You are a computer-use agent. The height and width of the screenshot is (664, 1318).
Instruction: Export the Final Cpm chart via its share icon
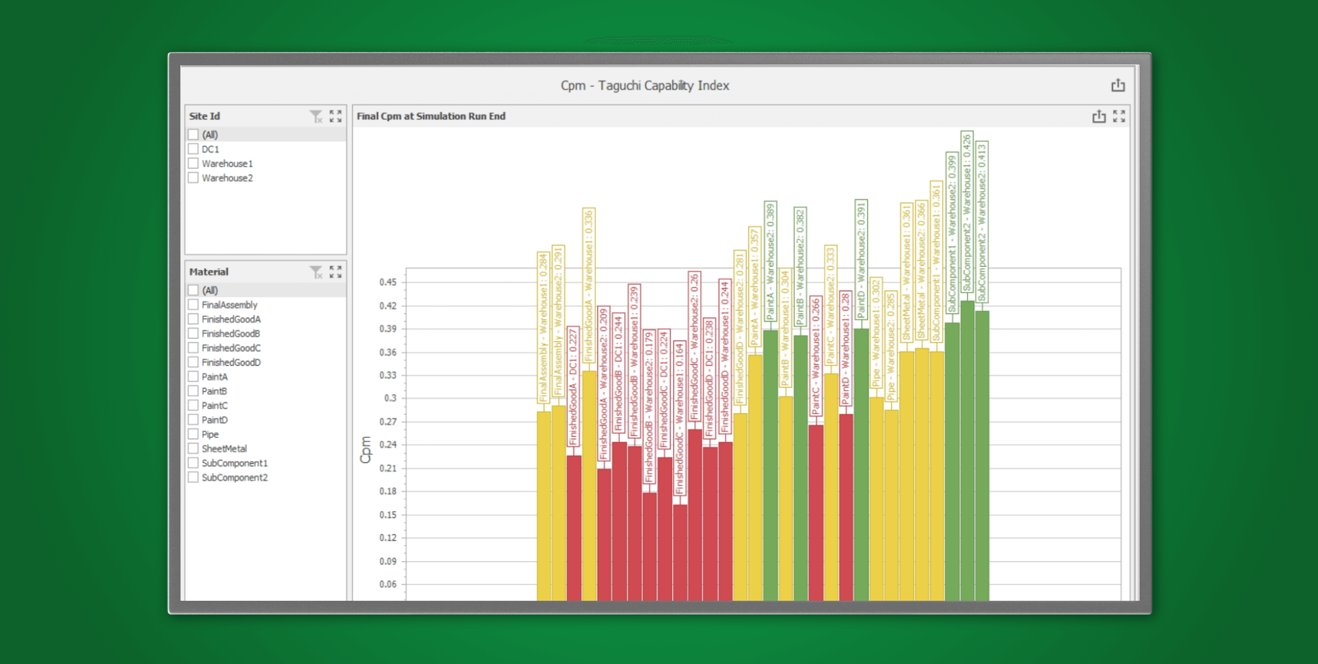[1099, 116]
